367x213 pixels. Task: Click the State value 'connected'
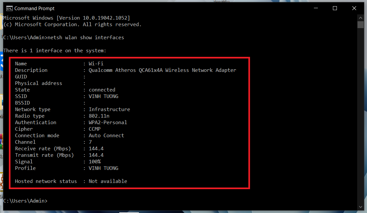(102, 90)
